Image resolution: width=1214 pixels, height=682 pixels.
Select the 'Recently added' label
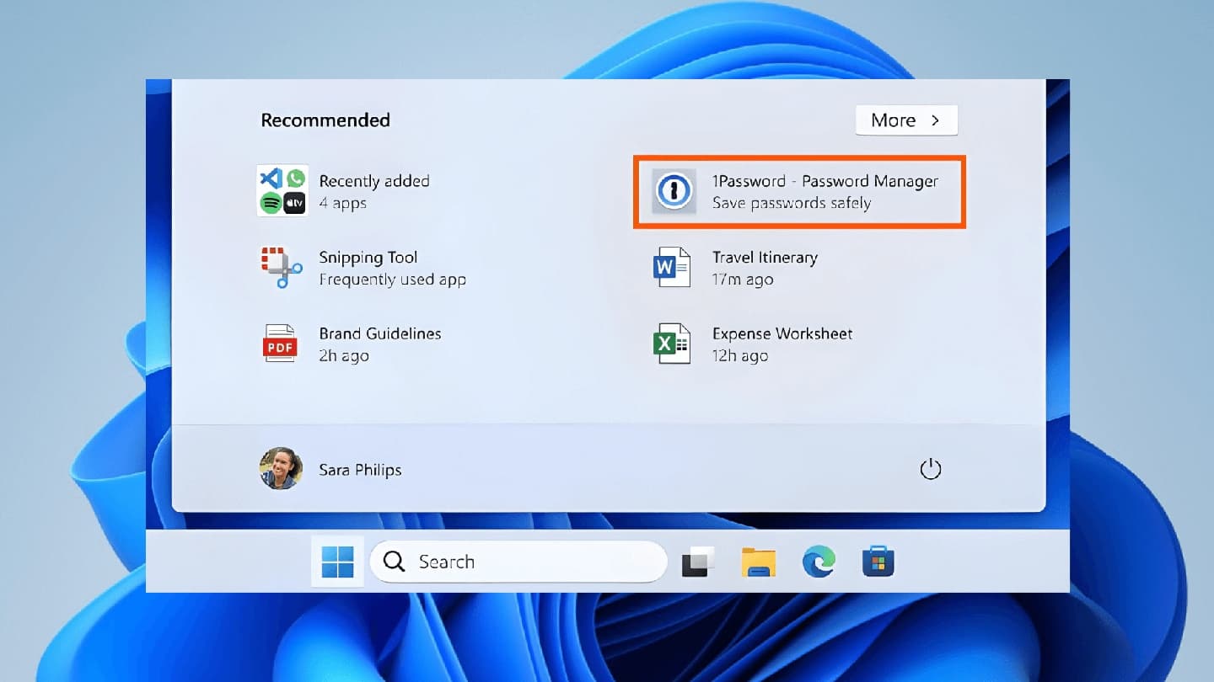374,181
